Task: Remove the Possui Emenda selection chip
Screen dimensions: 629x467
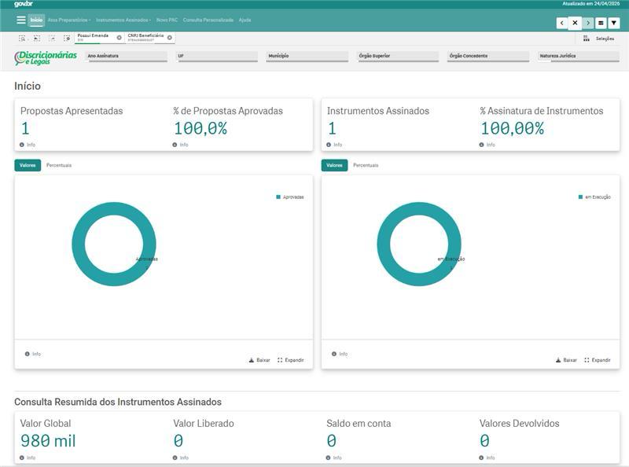Action: coord(119,38)
